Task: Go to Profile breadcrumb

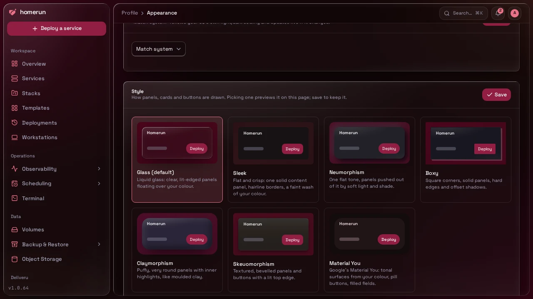Action: pyautogui.click(x=130, y=13)
